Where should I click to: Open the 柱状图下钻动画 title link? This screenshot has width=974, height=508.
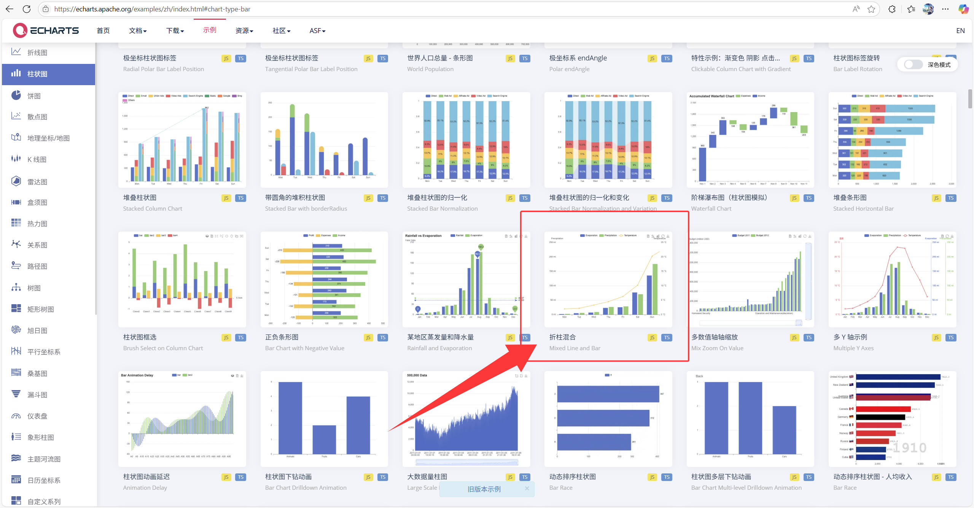click(288, 477)
